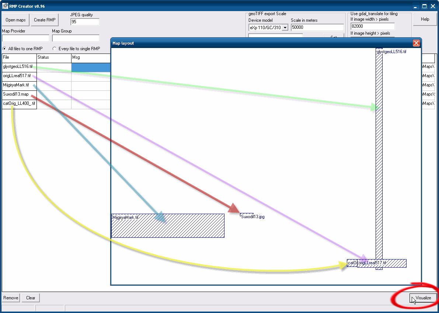Click the RMP Creator title bar icon
Image resolution: width=439 pixels, height=313 pixels.
(5, 6)
